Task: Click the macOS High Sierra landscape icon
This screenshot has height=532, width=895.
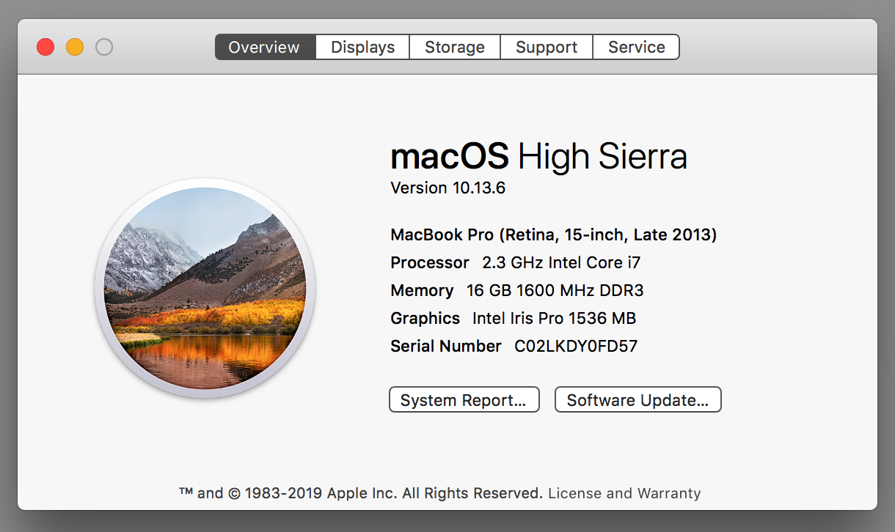Action: [x=205, y=288]
